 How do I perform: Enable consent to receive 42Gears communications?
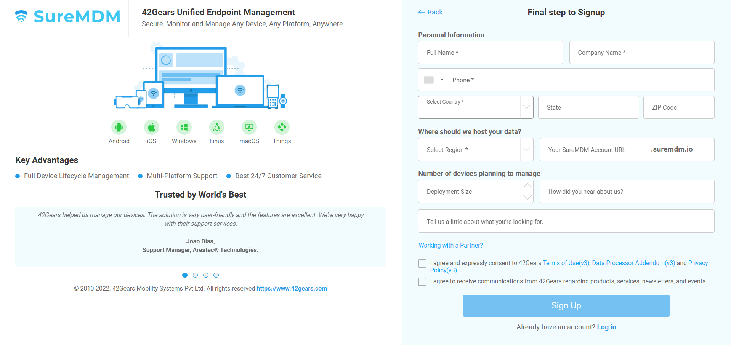click(x=422, y=282)
